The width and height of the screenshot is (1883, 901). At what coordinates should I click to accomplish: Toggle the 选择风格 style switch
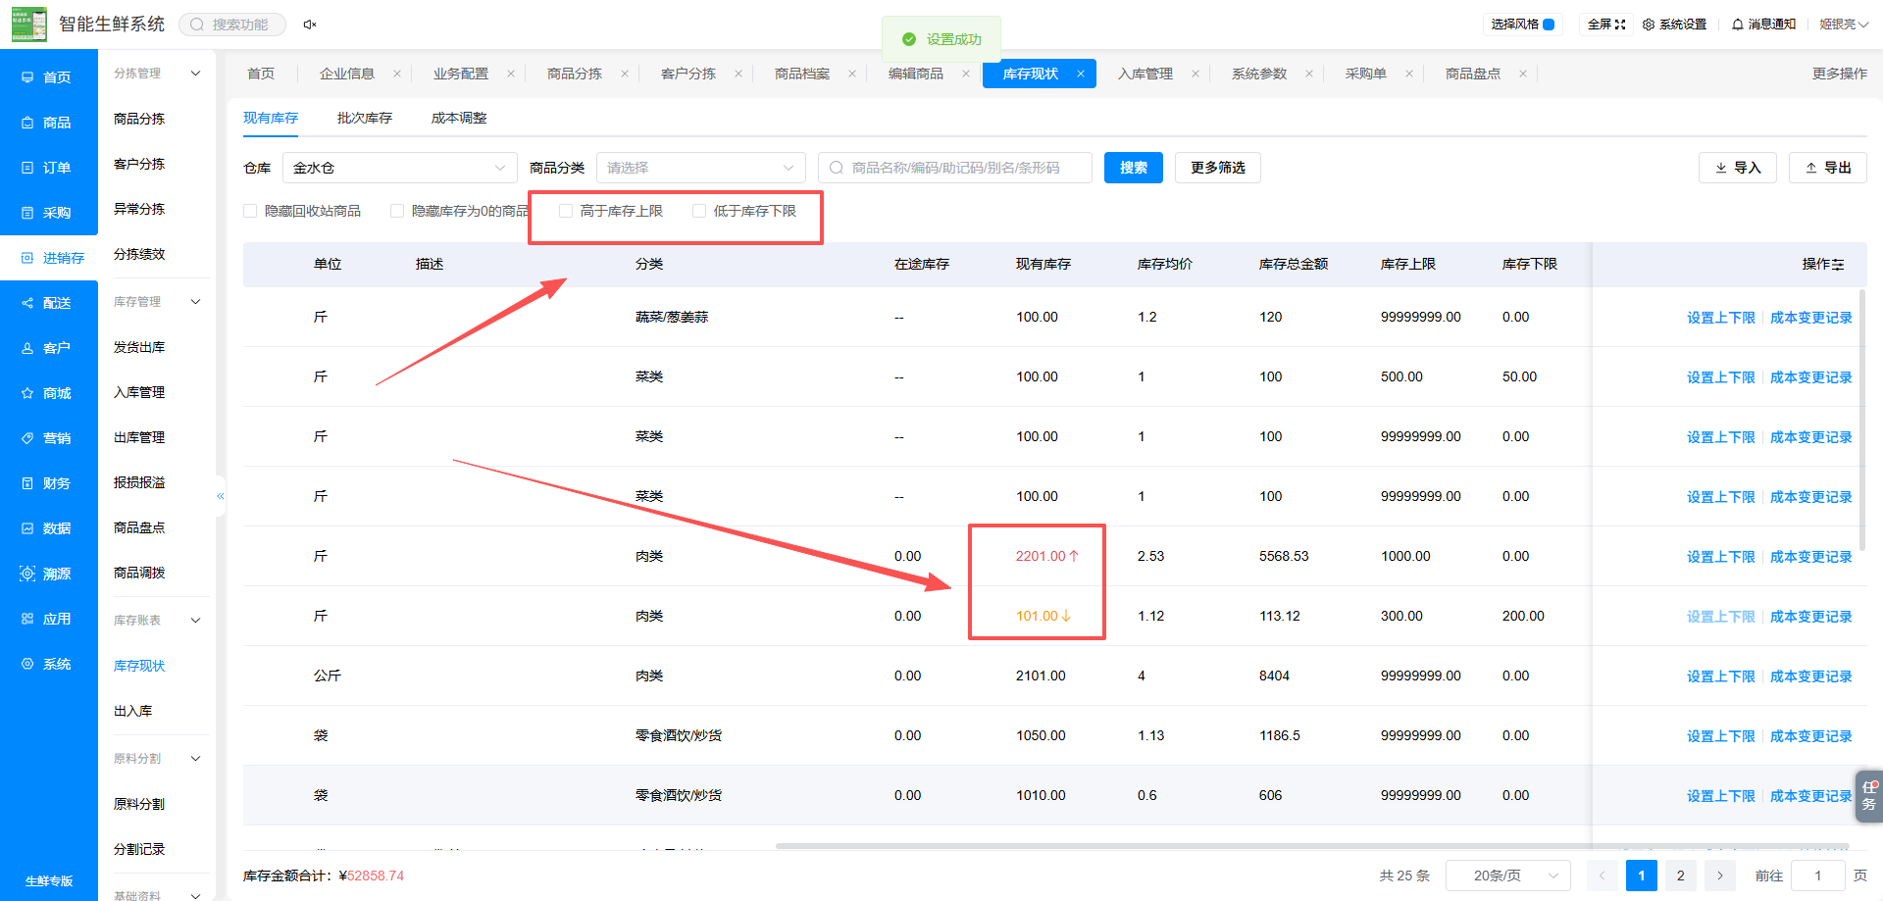coord(1549,25)
